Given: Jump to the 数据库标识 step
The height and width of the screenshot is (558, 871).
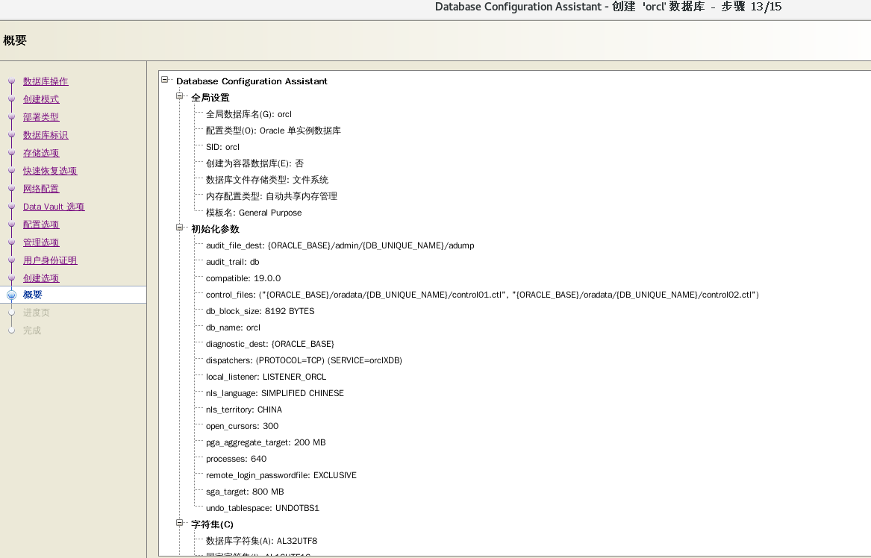Looking at the screenshot, I should [x=46, y=135].
